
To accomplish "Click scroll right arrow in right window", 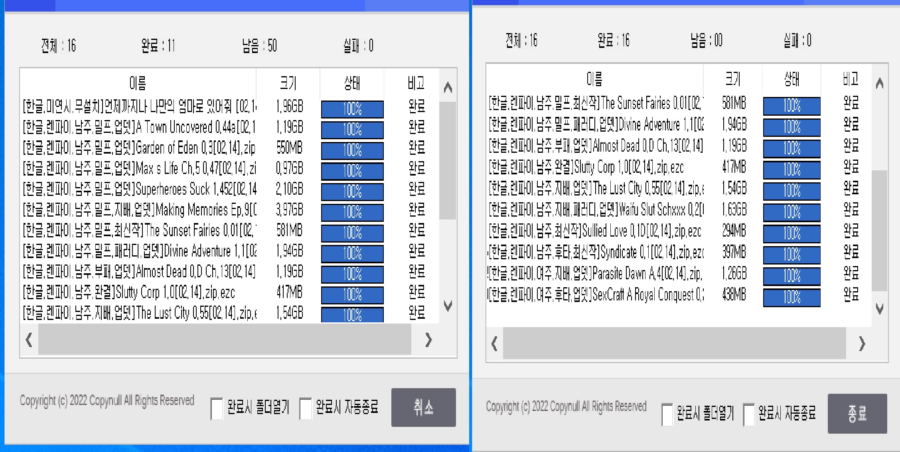I will [862, 343].
